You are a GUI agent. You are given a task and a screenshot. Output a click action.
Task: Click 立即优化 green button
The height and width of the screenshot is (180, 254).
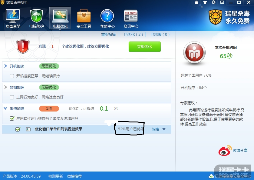145,47
